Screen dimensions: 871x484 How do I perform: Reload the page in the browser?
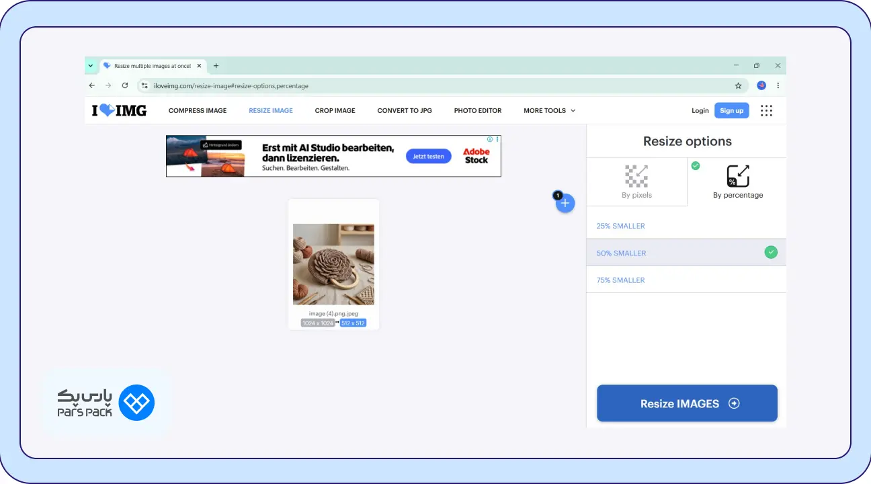click(x=125, y=85)
